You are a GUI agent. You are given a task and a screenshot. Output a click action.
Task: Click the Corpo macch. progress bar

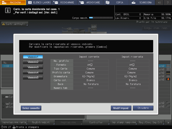(x=101, y=18)
